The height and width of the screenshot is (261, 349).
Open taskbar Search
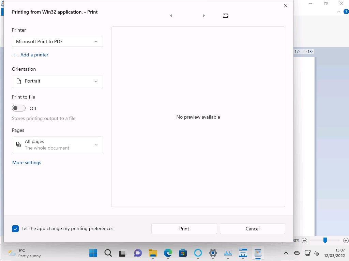click(x=108, y=253)
